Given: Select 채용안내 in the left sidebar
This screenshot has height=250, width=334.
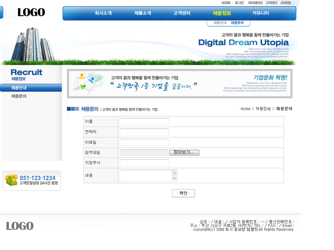Looking at the screenshot, I should coord(19,88).
